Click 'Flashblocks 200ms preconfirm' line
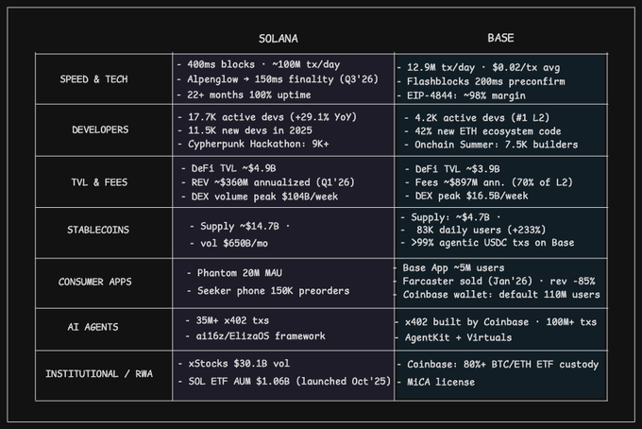 pyautogui.click(x=481, y=81)
